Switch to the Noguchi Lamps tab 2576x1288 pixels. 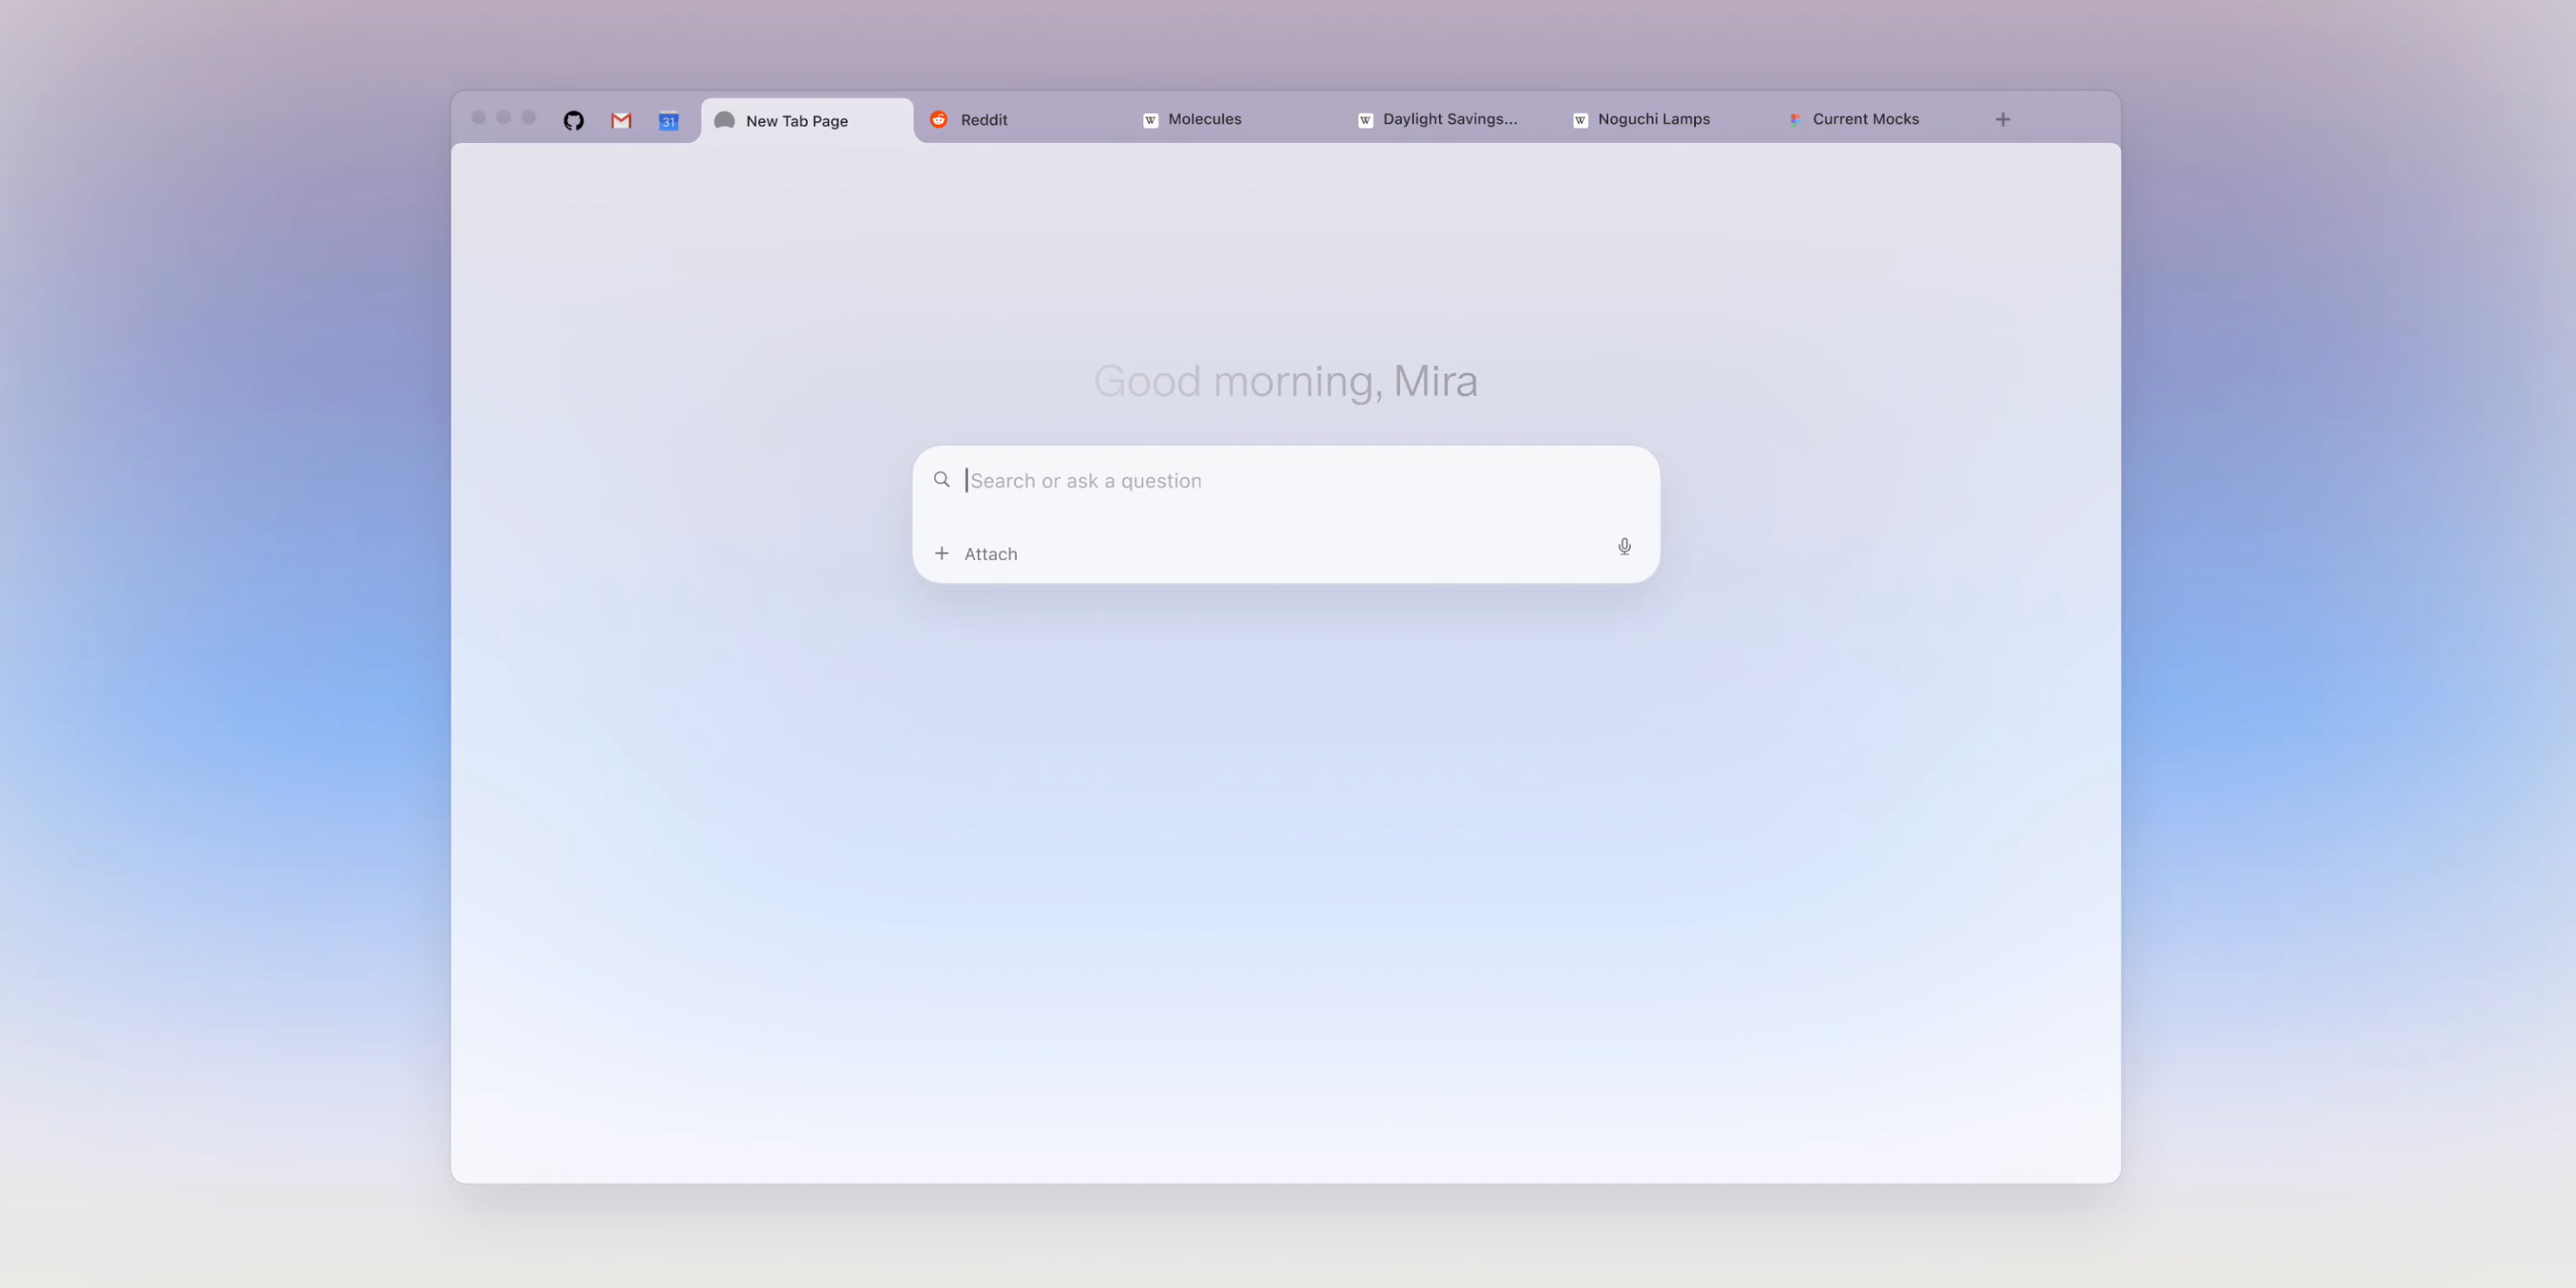1665,119
